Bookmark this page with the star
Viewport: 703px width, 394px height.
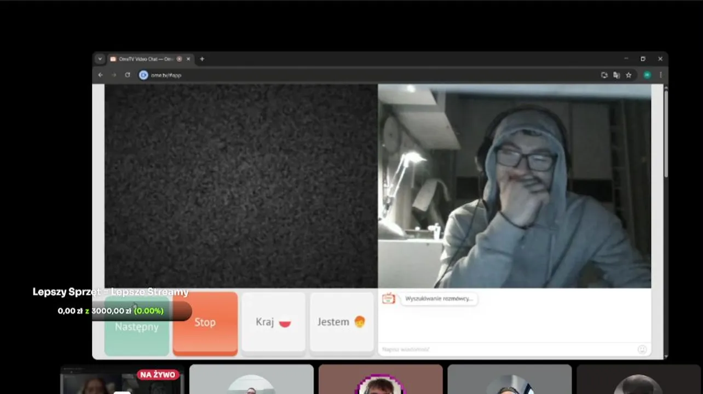click(x=629, y=75)
